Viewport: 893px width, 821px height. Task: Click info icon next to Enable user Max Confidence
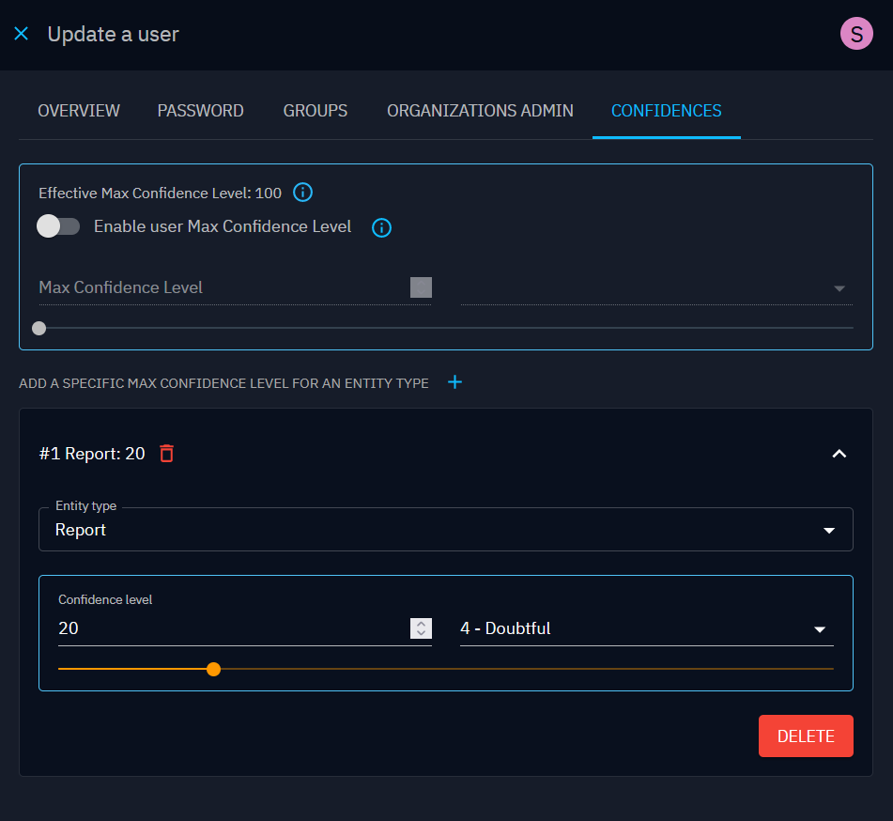point(381,227)
